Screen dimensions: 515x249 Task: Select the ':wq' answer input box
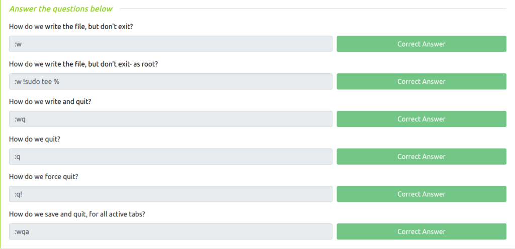(x=170, y=119)
